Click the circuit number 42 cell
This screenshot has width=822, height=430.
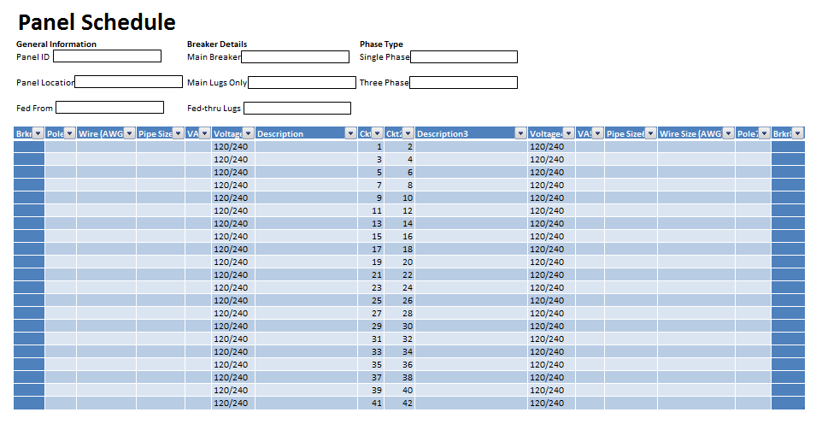tap(400, 403)
